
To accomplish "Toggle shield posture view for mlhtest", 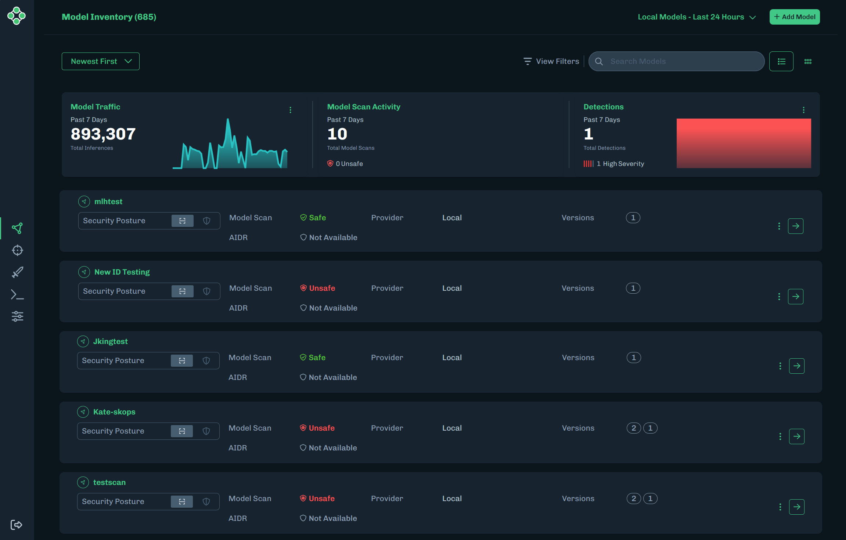I will (207, 221).
